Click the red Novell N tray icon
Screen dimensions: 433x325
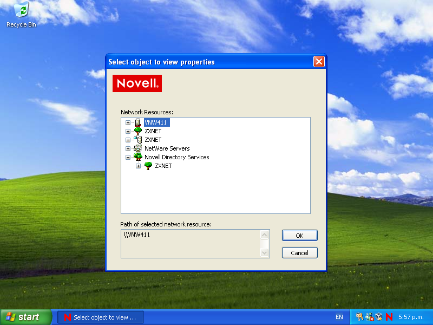pos(389,317)
